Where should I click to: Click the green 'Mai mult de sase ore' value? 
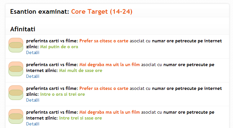(x=81, y=71)
